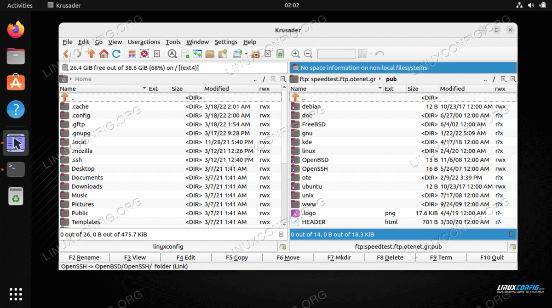Open the Settings menu
This screenshot has width=552, height=308.
coord(226,42)
